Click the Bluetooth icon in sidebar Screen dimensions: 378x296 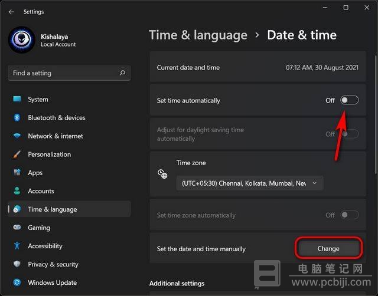point(17,117)
